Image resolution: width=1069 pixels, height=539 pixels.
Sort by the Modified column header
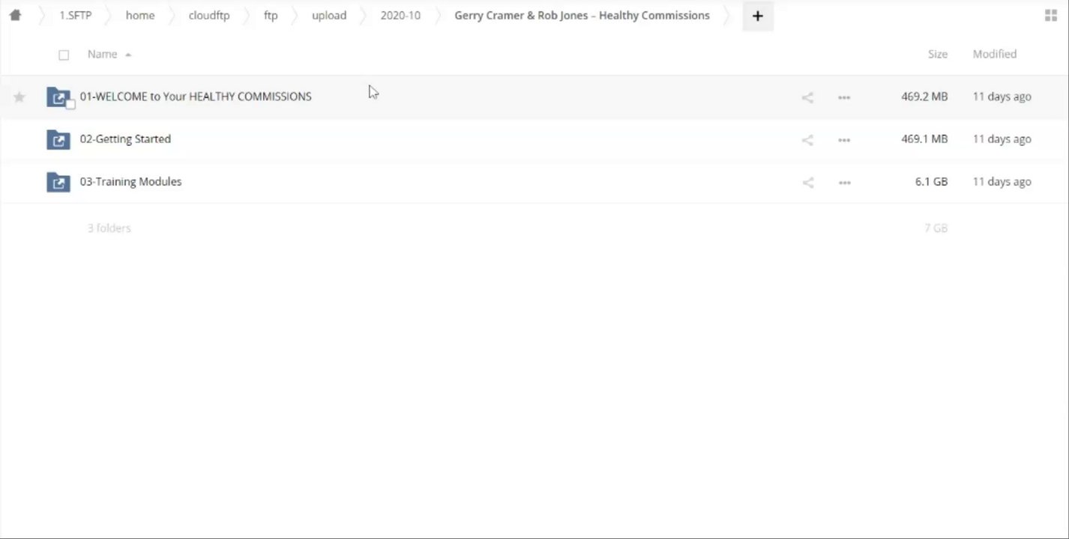994,54
